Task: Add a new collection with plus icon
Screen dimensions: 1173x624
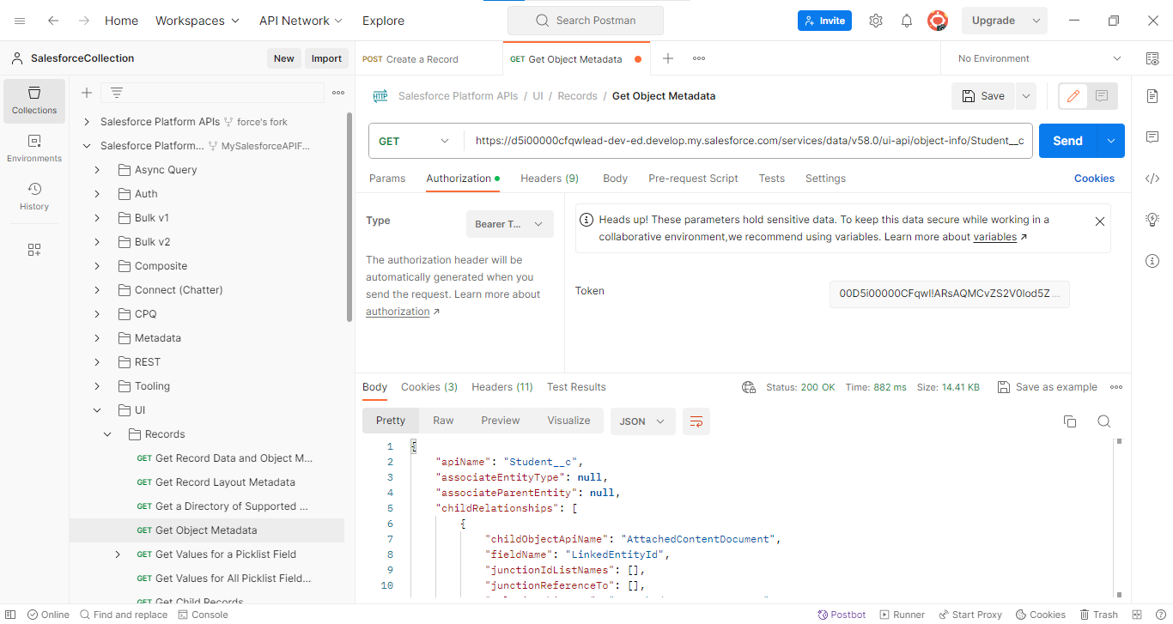Action: coord(86,93)
